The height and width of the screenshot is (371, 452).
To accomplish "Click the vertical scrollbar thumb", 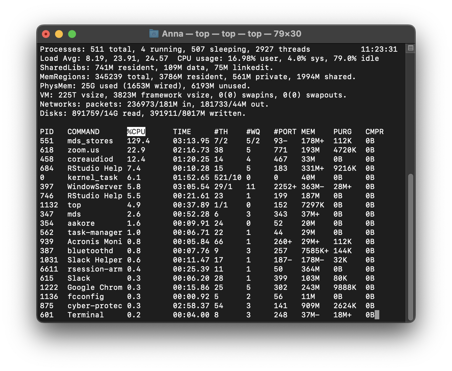I will (x=410, y=247).
